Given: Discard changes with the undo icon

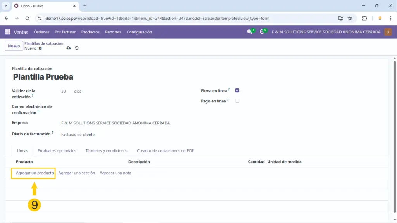Looking at the screenshot, I should 76,48.
